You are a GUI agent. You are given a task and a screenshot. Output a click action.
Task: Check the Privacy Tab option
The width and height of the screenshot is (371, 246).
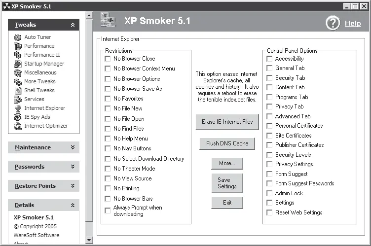[x=269, y=106]
